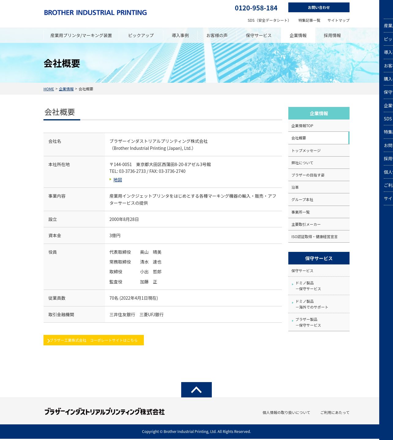Viewport: 393px width, 440px height.
Task: Select 保守サービス in the main navigation
Action: pos(259,35)
